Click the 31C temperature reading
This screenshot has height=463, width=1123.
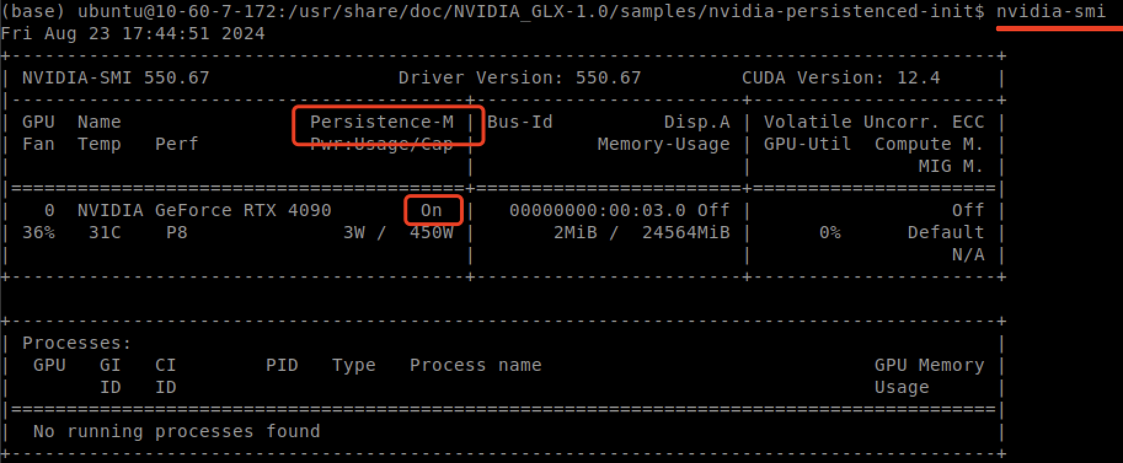[105, 233]
